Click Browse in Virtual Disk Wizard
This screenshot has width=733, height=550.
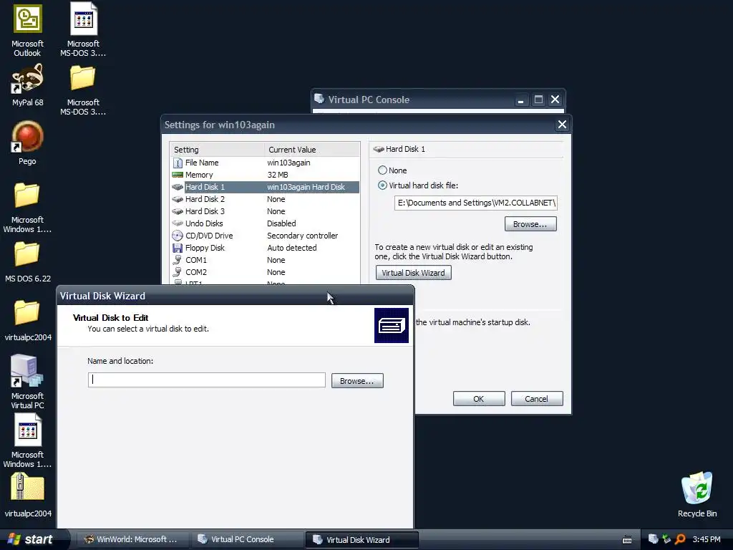357,381
